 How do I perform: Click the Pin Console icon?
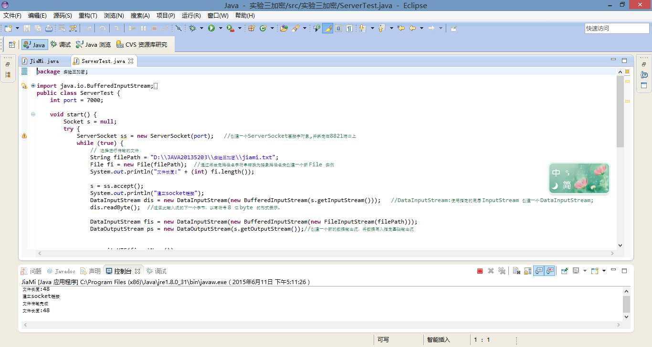[565, 271]
